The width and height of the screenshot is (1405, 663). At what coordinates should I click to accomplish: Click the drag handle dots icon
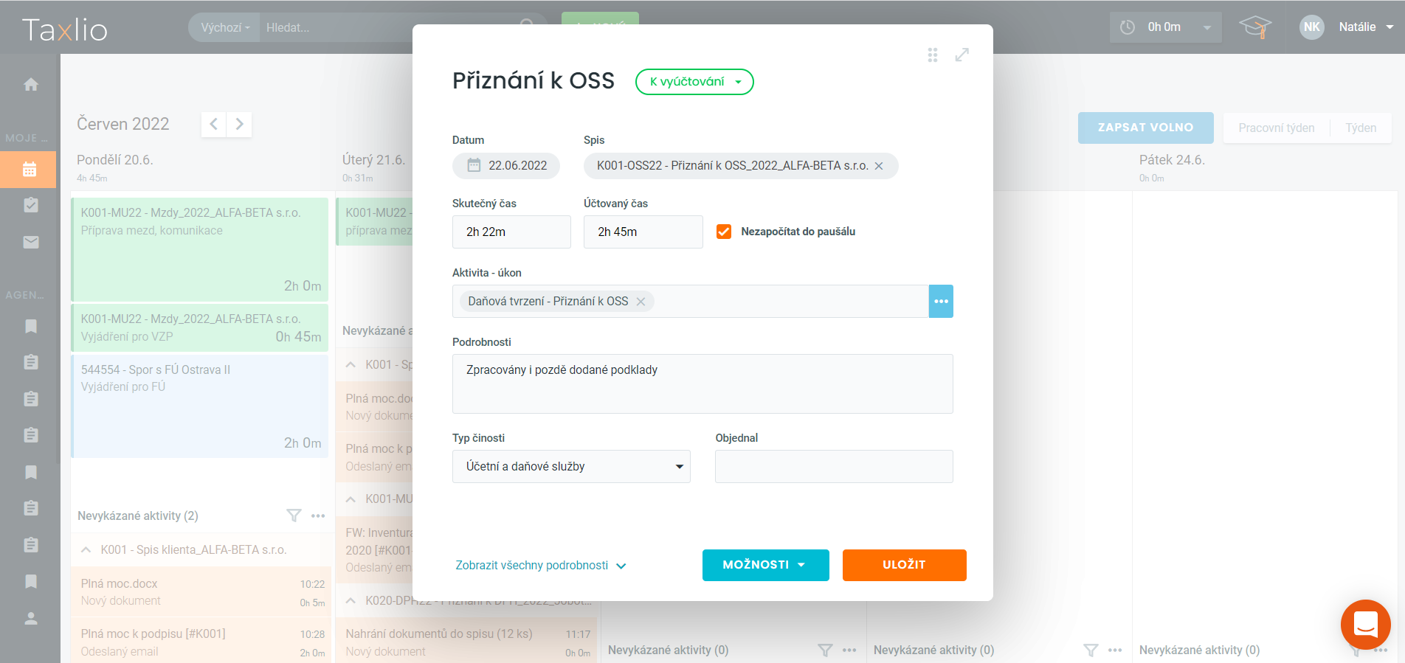[x=933, y=55]
